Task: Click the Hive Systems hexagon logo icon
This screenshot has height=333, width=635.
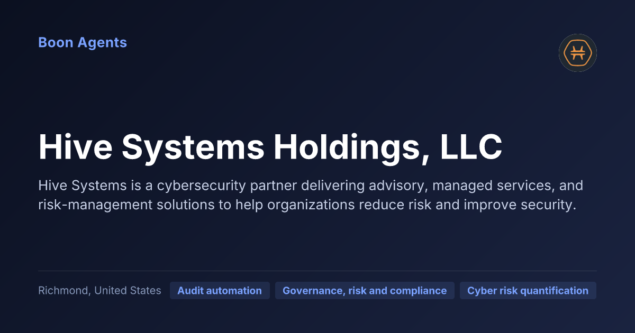Action: coord(578,53)
